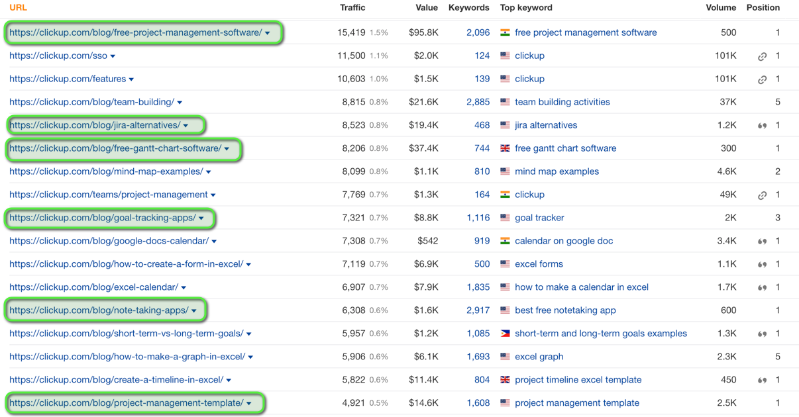
Task: Open the caret after the mind-map-examples URL
Action: tap(209, 172)
